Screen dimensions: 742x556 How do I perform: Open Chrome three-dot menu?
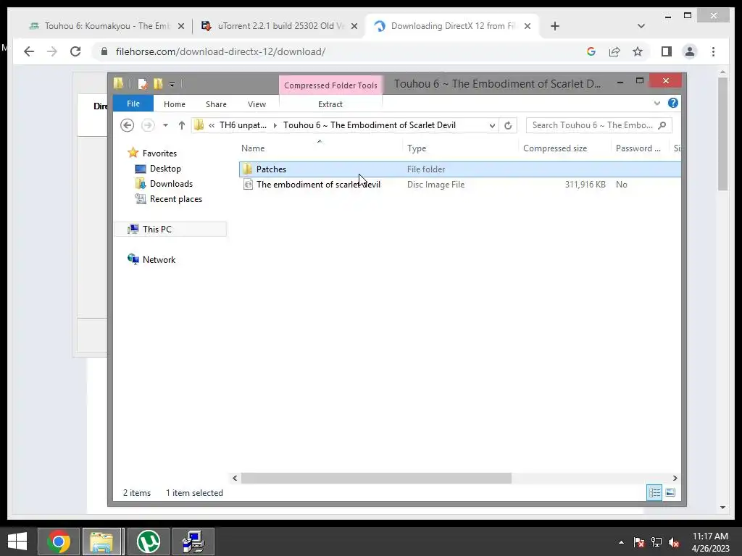pyautogui.click(x=713, y=51)
